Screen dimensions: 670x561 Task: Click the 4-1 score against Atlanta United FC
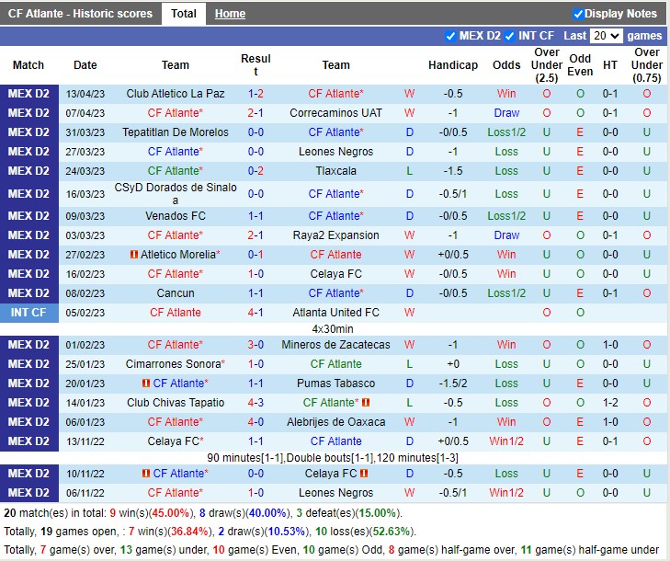tap(256, 313)
